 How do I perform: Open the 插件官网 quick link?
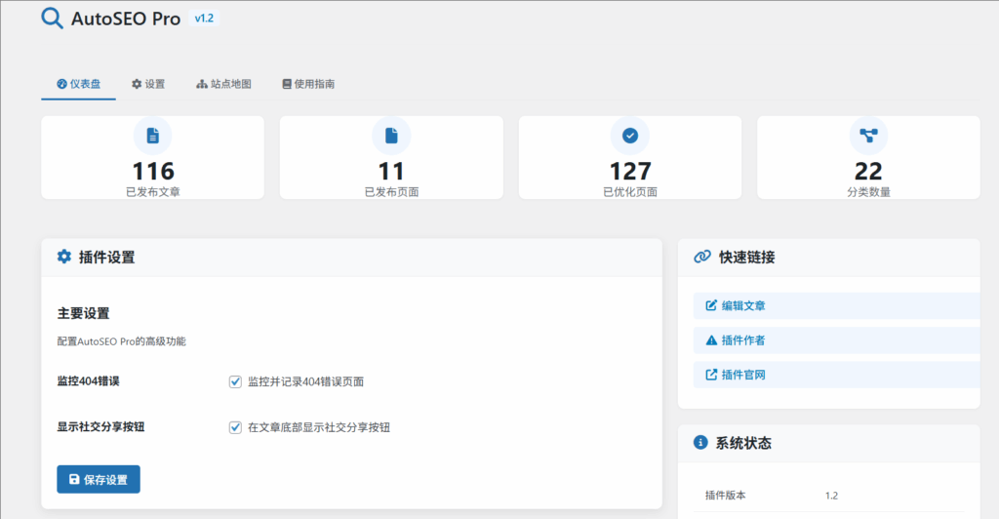coord(836,375)
